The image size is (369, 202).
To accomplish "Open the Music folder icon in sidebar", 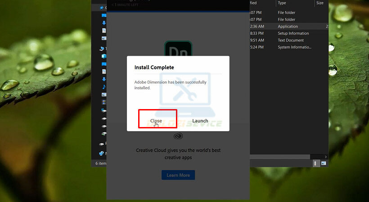I will tap(104, 87).
